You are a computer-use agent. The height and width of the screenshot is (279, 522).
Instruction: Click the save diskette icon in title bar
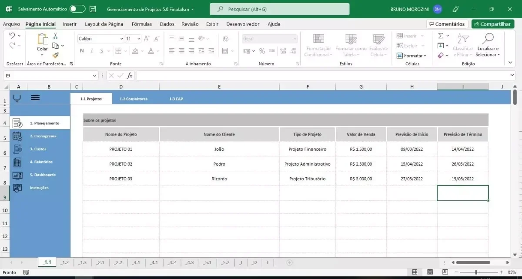point(93,9)
